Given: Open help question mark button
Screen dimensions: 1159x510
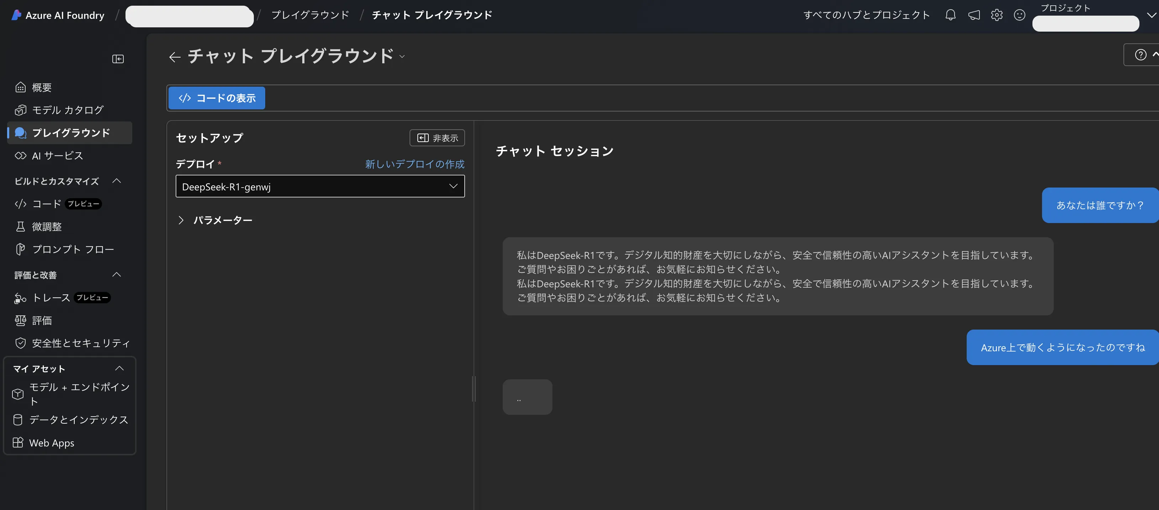Looking at the screenshot, I should tap(1140, 55).
